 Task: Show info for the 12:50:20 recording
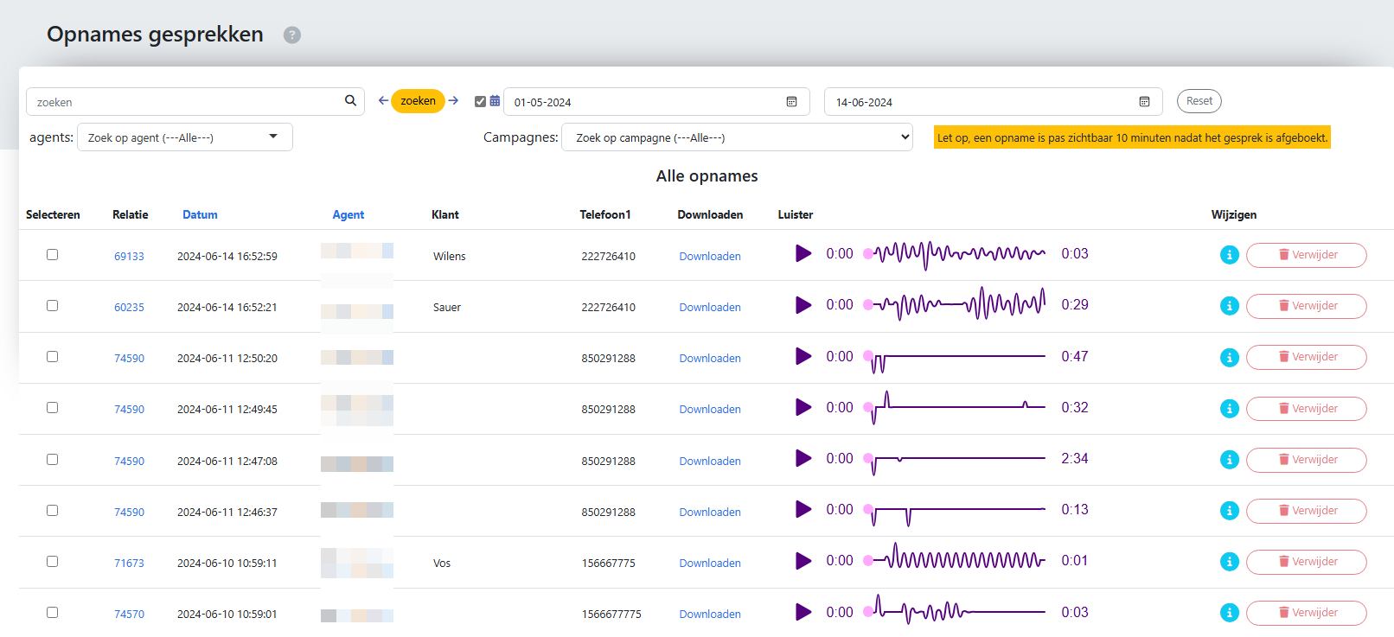pyautogui.click(x=1230, y=358)
